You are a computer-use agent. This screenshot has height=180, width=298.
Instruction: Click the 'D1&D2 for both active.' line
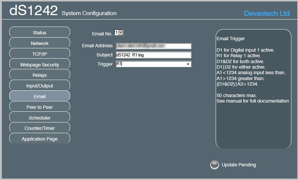[240, 61]
